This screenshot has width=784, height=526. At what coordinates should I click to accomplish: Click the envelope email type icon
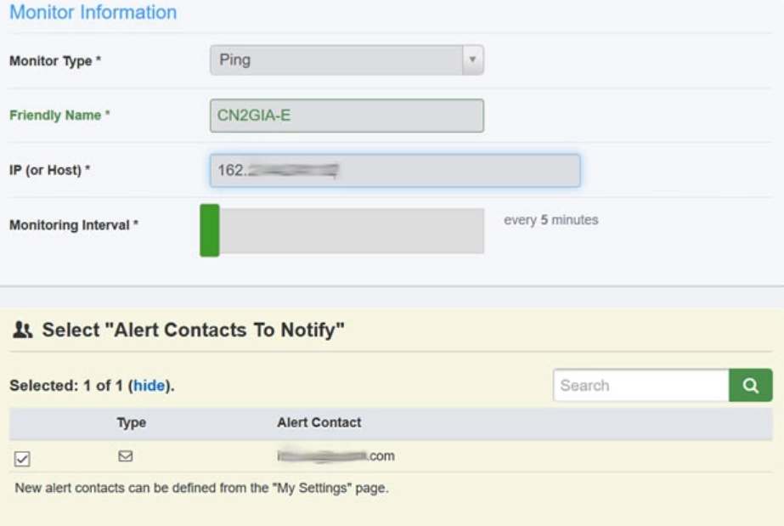point(126,456)
